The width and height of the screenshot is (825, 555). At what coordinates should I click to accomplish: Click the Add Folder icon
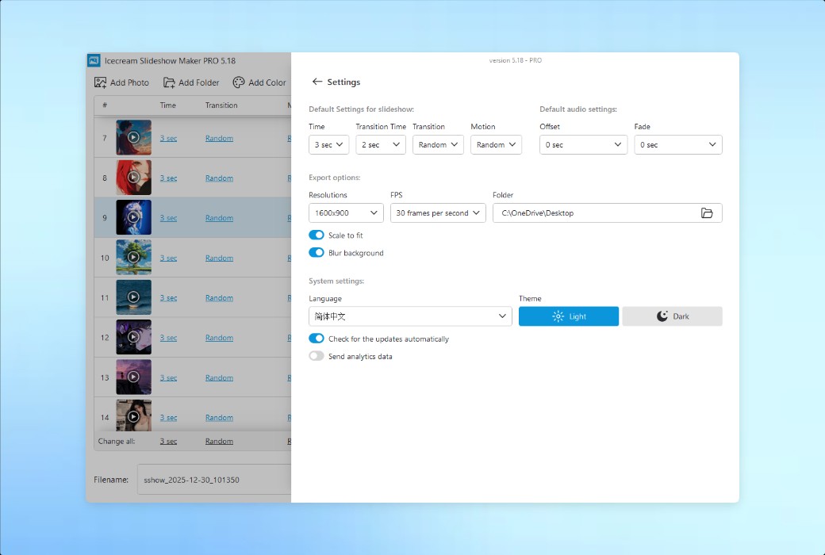169,82
